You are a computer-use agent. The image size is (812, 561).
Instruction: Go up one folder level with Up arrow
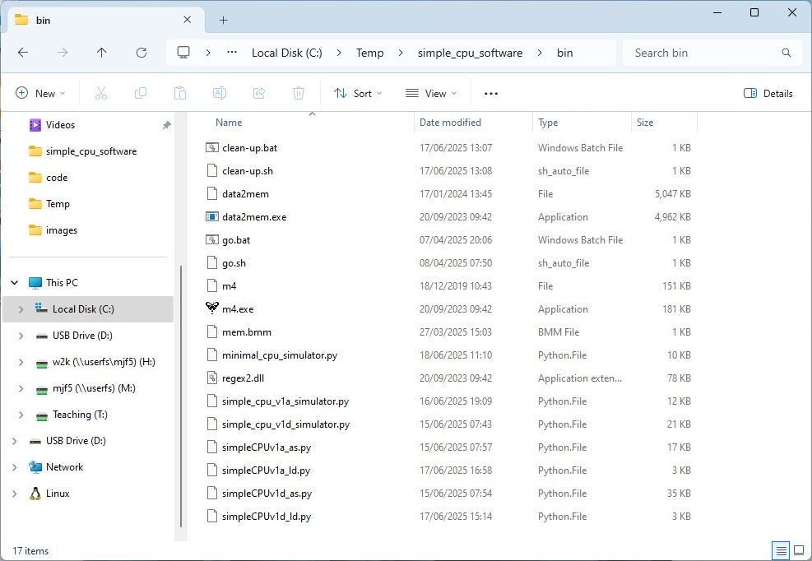(x=101, y=53)
